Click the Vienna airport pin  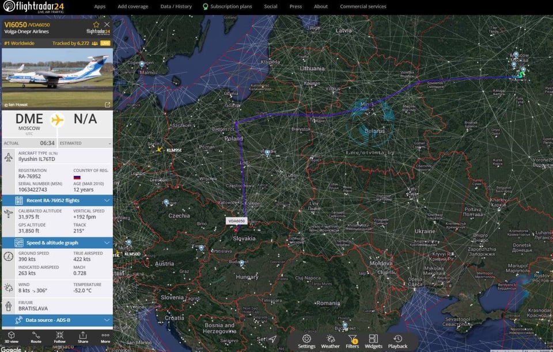202,248
